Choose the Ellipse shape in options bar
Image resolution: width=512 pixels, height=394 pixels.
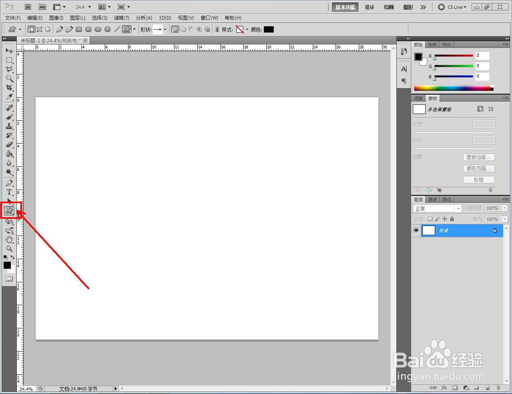[x=98, y=29]
